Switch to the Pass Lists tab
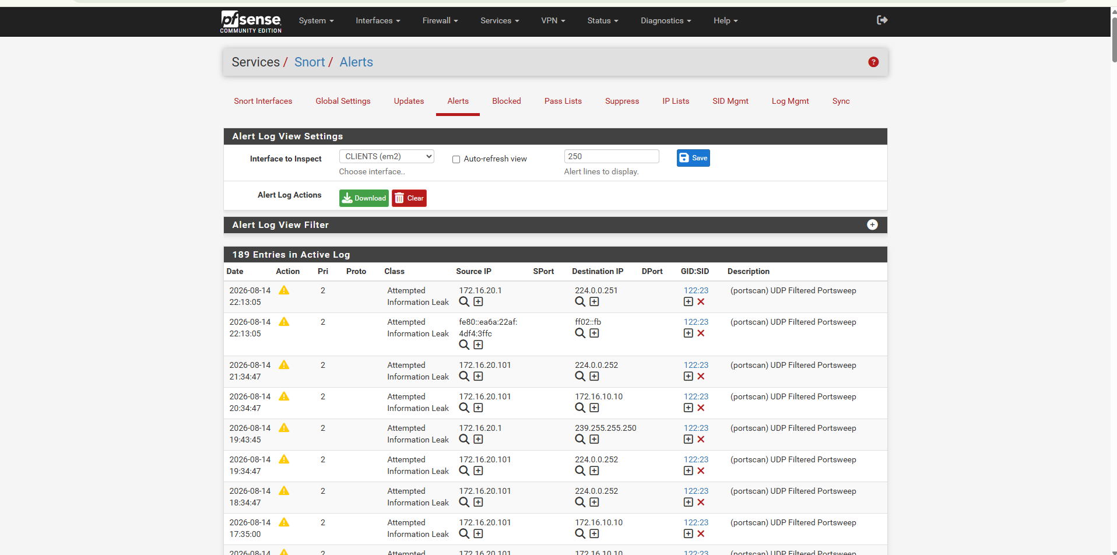1117x555 pixels. point(563,101)
